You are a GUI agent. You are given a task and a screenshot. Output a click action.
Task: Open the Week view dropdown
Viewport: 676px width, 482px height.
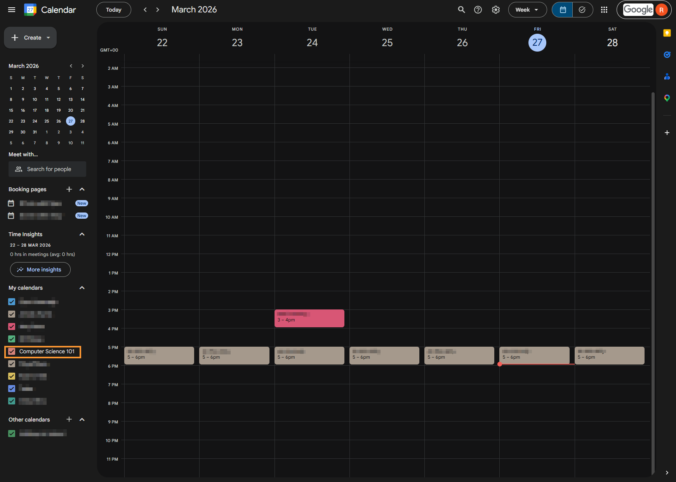click(x=527, y=10)
